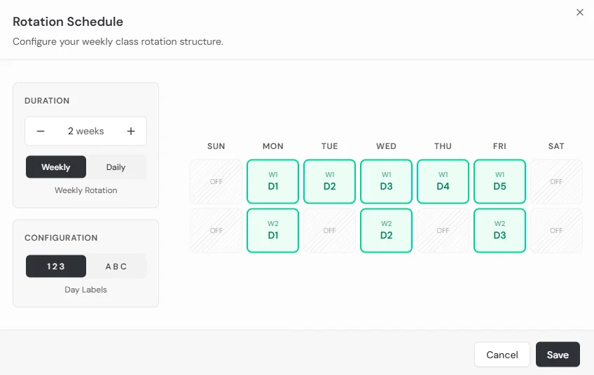Viewport: 594px width, 375px height.
Task: Select 1 2 3 day labels
Action: click(x=56, y=266)
